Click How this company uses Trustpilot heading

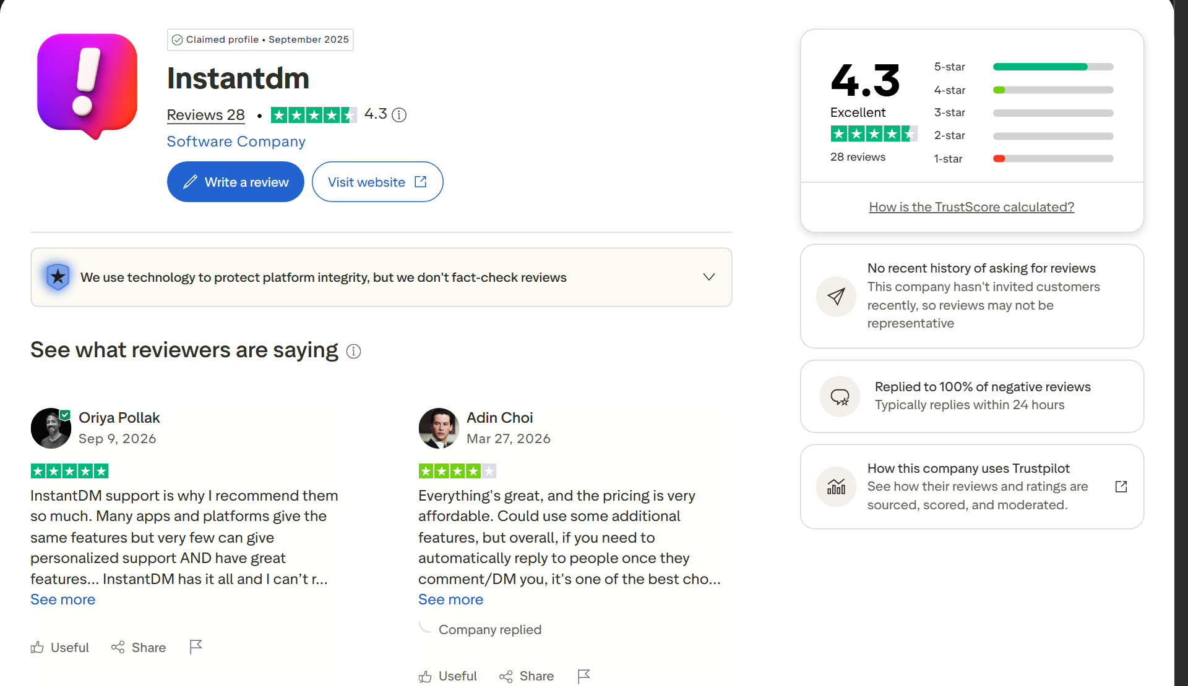[968, 468]
